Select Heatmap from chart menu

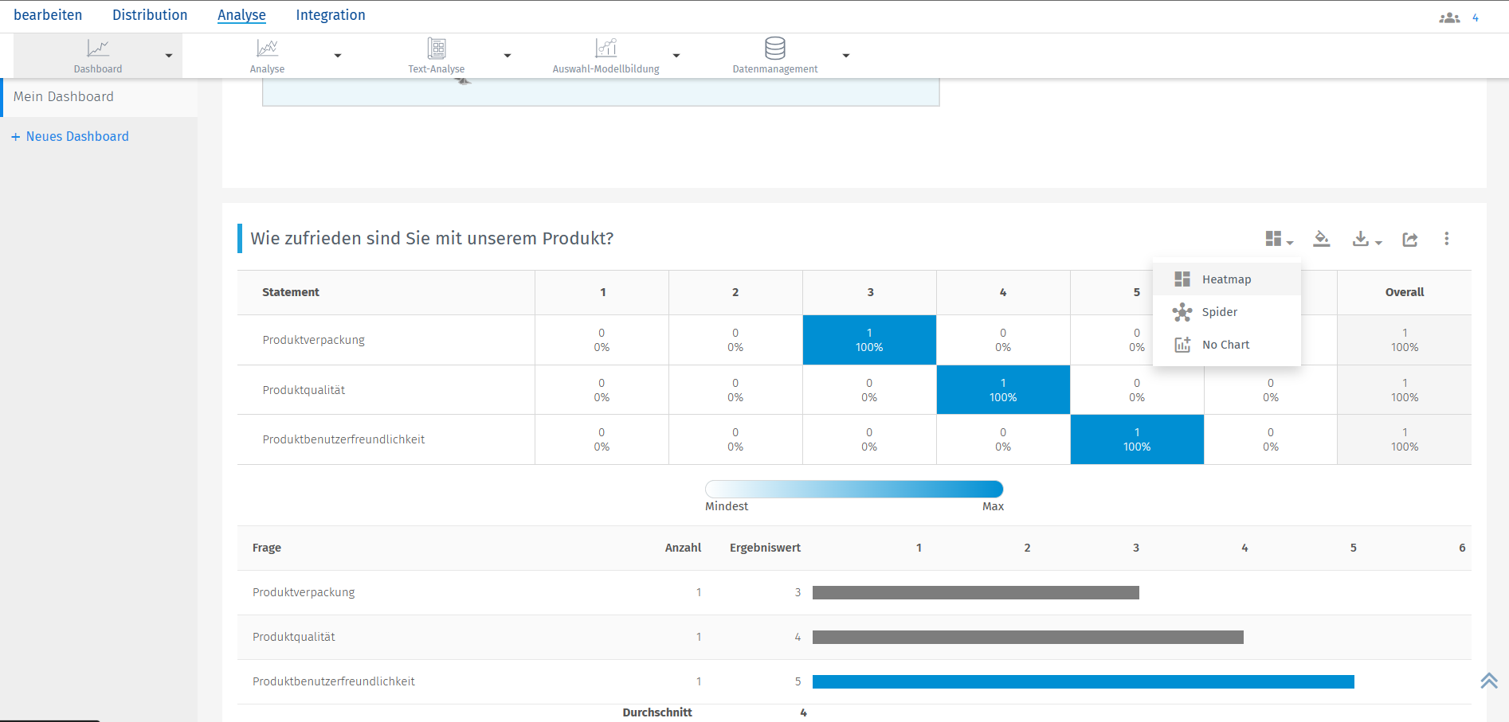pos(1226,279)
